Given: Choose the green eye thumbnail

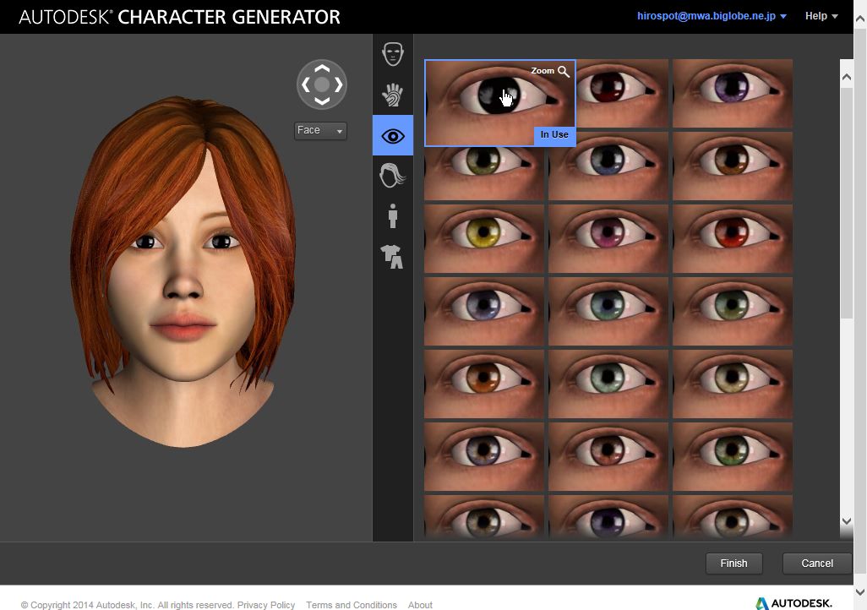Looking at the screenshot, I should point(732,312).
